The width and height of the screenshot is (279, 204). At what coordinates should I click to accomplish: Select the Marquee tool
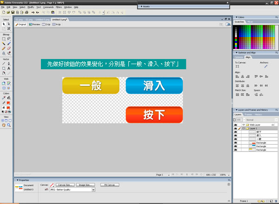click(x=4, y=39)
